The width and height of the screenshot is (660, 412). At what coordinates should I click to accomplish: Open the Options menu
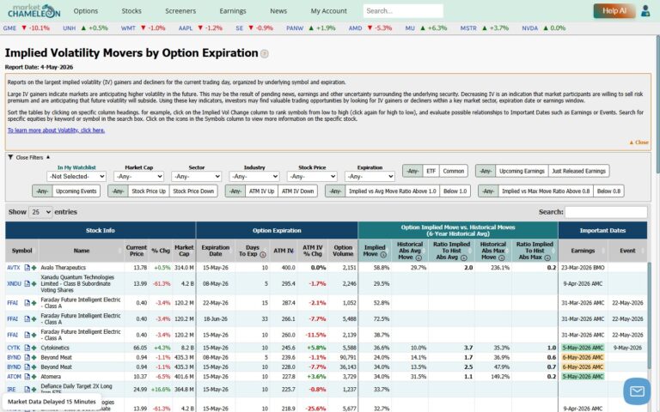(x=85, y=11)
